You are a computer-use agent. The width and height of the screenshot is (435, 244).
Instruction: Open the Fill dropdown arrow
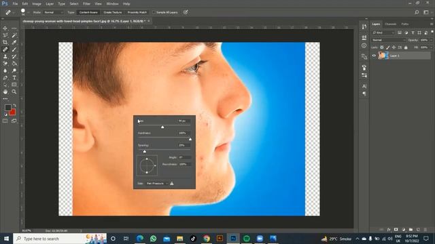pyautogui.click(x=431, y=47)
